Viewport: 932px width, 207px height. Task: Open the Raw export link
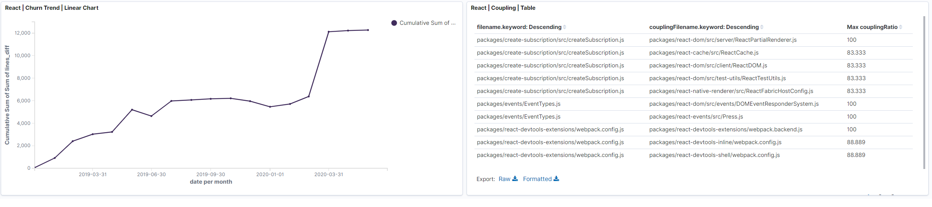point(504,179)
